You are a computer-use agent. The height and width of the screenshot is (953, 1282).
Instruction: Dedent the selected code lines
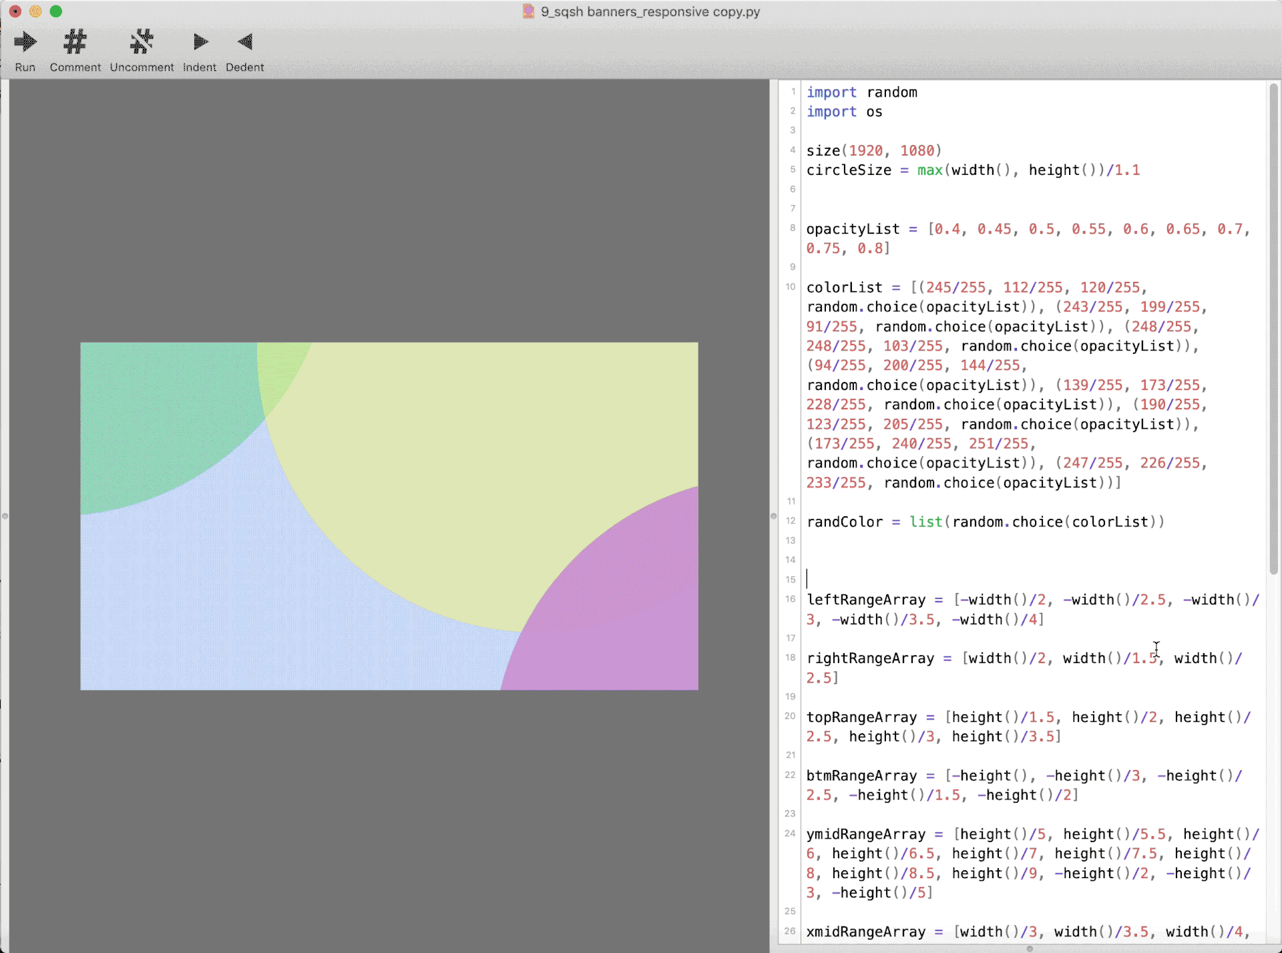click(x=245, y=42)
